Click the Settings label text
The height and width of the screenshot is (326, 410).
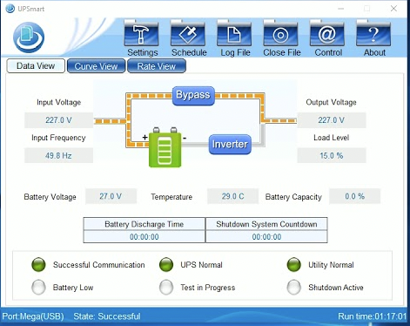coord(143,52)
